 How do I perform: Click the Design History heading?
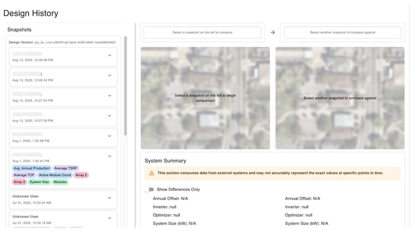point(30,13)
